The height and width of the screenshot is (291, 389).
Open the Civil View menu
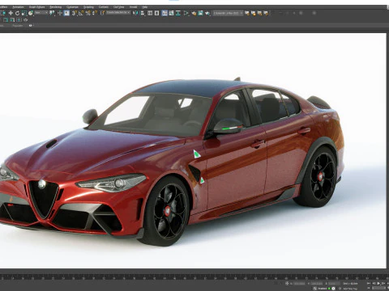tap(119, 7)
